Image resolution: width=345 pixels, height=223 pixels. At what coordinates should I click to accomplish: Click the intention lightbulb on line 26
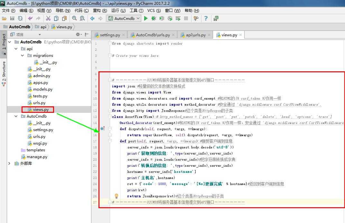coord(117,196)
